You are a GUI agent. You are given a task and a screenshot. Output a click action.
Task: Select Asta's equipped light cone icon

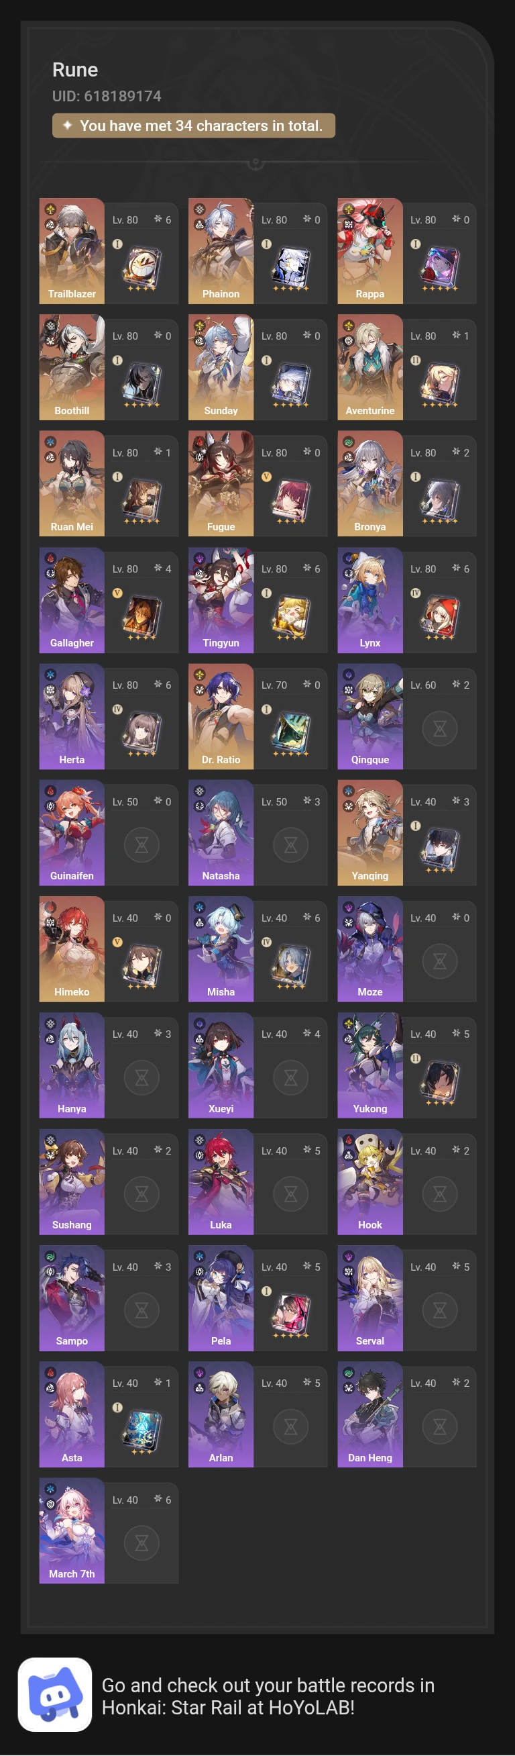click(141, 1432)
